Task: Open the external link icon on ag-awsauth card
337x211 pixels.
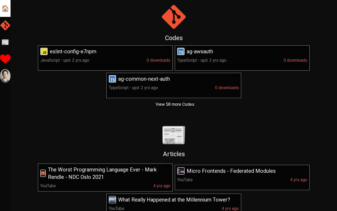Action: pyautogui.click(x=303, y=49)
